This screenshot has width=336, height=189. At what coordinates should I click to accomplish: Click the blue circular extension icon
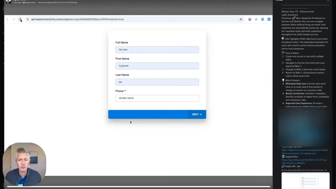[x=250, y=19]
